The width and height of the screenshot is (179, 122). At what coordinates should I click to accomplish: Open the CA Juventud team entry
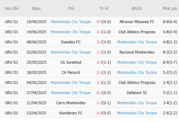point(71,62)
